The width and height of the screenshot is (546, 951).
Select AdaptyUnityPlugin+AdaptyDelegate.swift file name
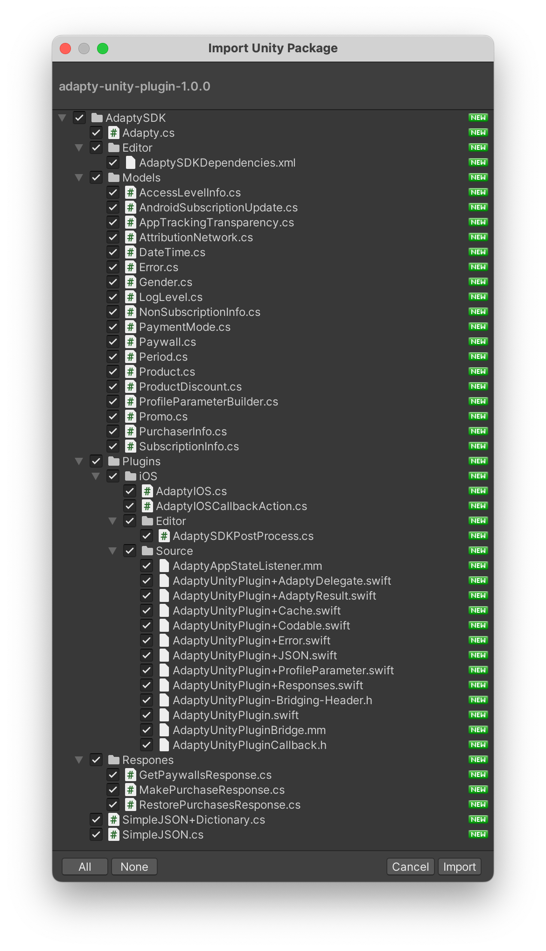(x=282, y=580)
